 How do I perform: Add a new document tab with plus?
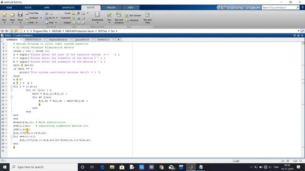(x=118, y=39)
